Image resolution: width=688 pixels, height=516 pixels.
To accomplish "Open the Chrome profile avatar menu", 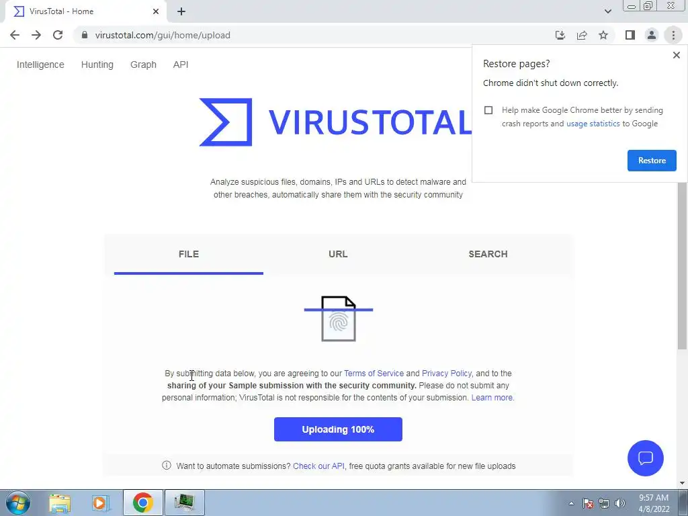I will pyautogui.click(x=652, y=35).
